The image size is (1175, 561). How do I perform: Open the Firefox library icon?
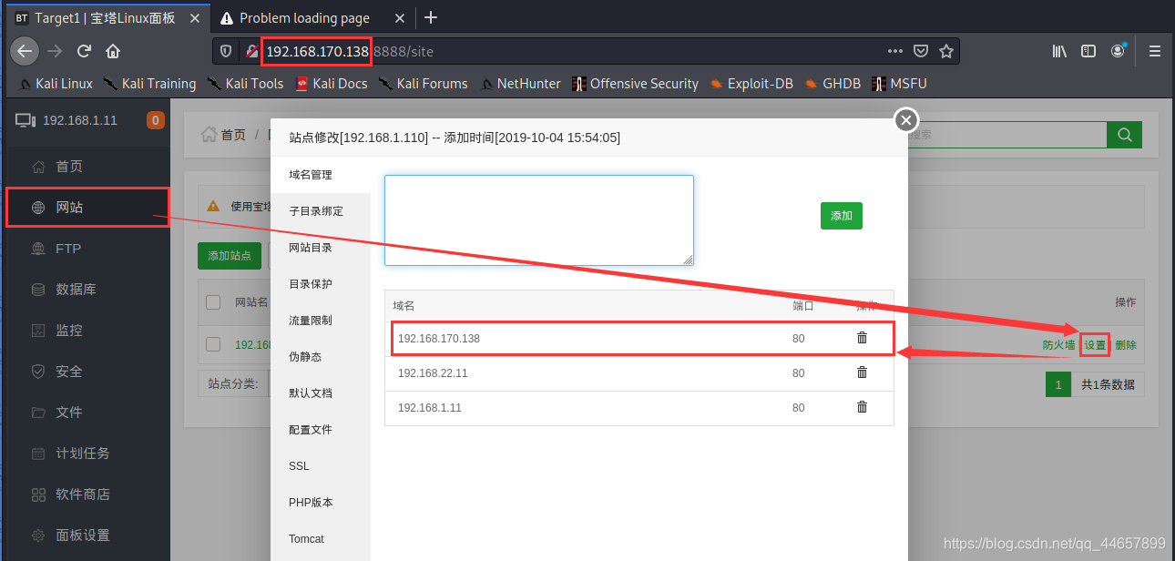(1059, 51)
